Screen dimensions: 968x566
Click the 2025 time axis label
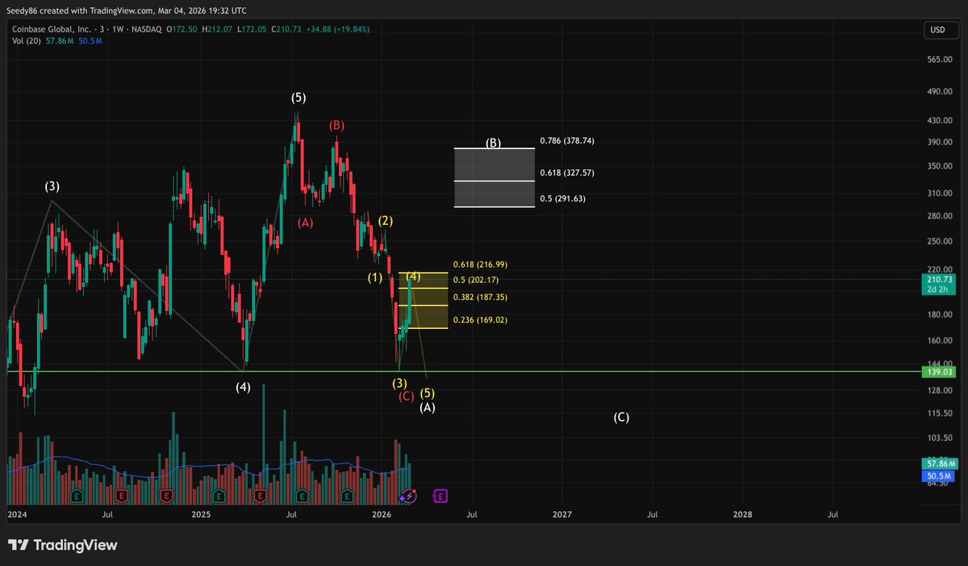coord(201,514)
